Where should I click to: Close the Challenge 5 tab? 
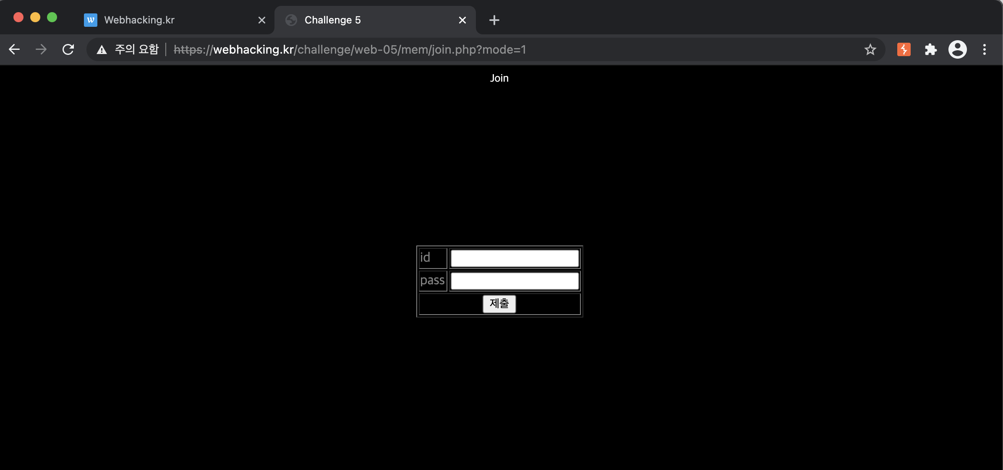point(462,20)
